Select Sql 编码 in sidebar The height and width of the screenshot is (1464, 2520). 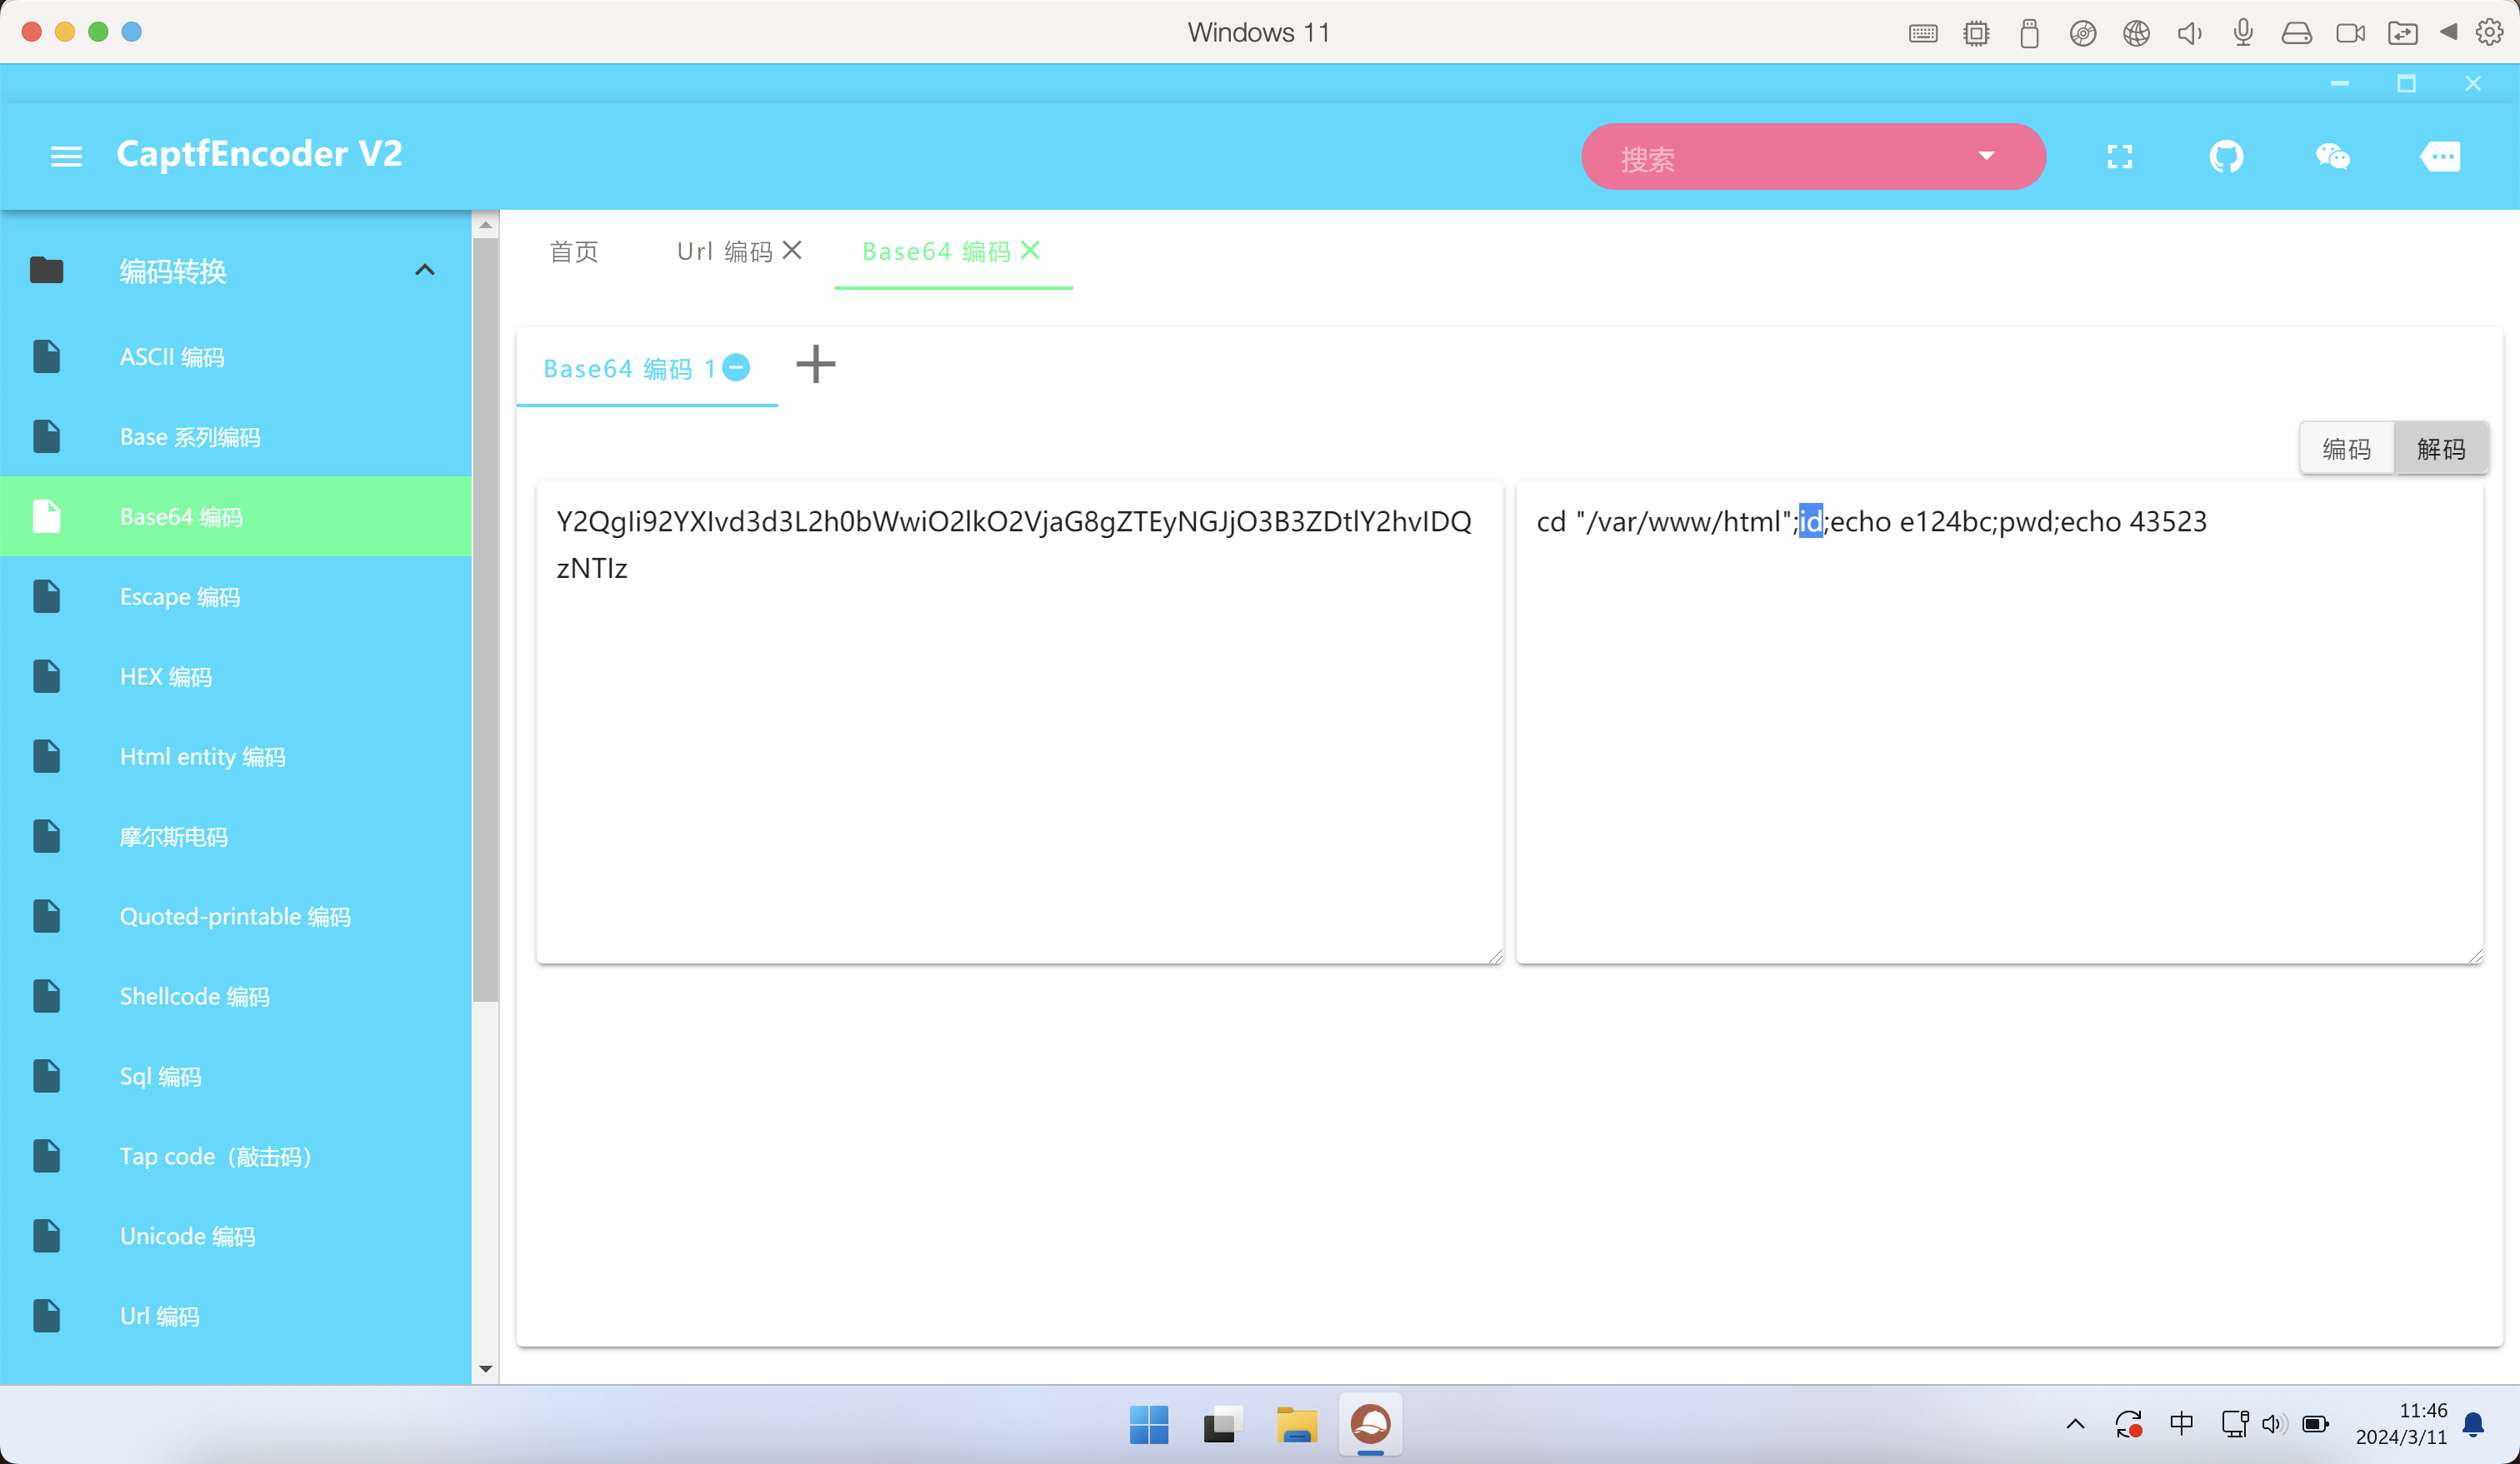click(236, 1076)
